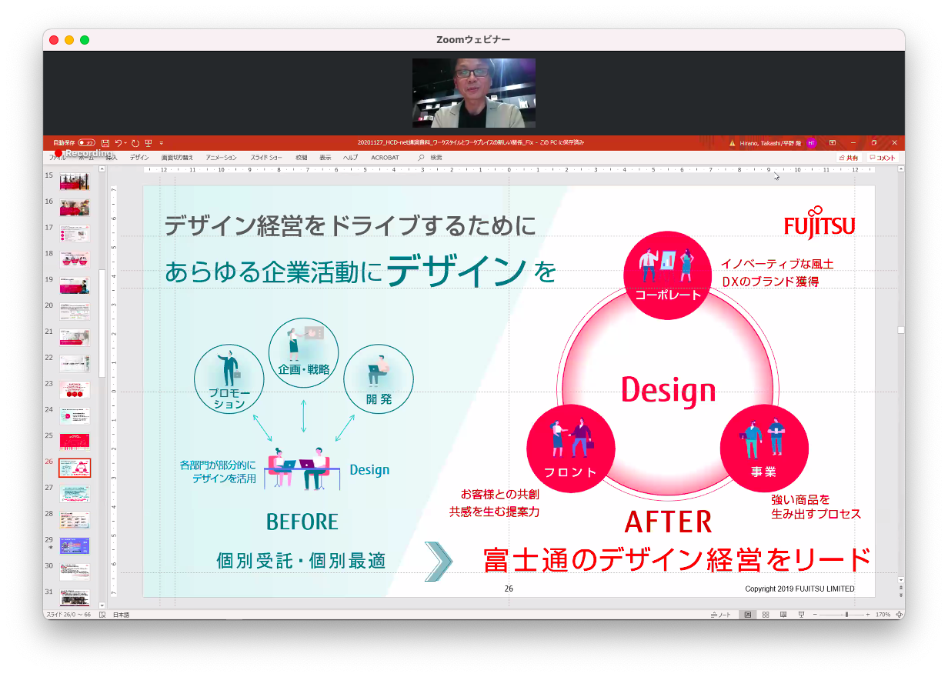This screenshot has height=677, width=948.
Task: Click the スライド 26 slide counter
Action: pos(68,615)
